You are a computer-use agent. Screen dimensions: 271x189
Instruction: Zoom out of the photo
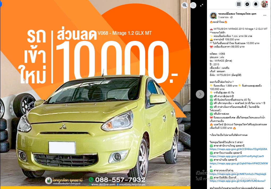pos(193,5)
